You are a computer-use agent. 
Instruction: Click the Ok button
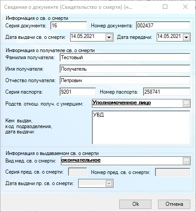[135, 204]
